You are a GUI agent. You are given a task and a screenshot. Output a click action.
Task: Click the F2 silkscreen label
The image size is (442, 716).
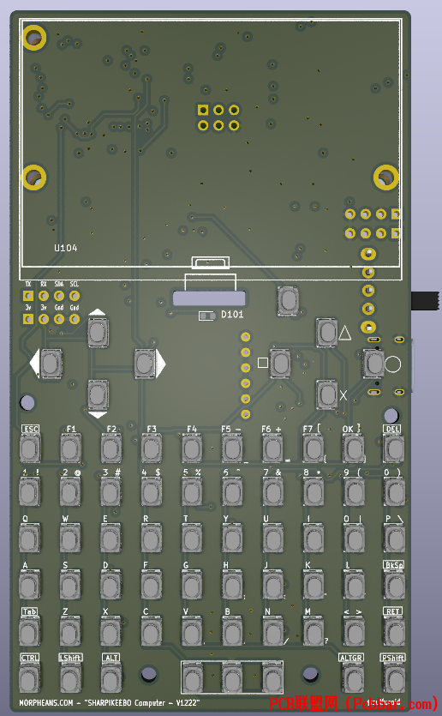tap(111, 429)
